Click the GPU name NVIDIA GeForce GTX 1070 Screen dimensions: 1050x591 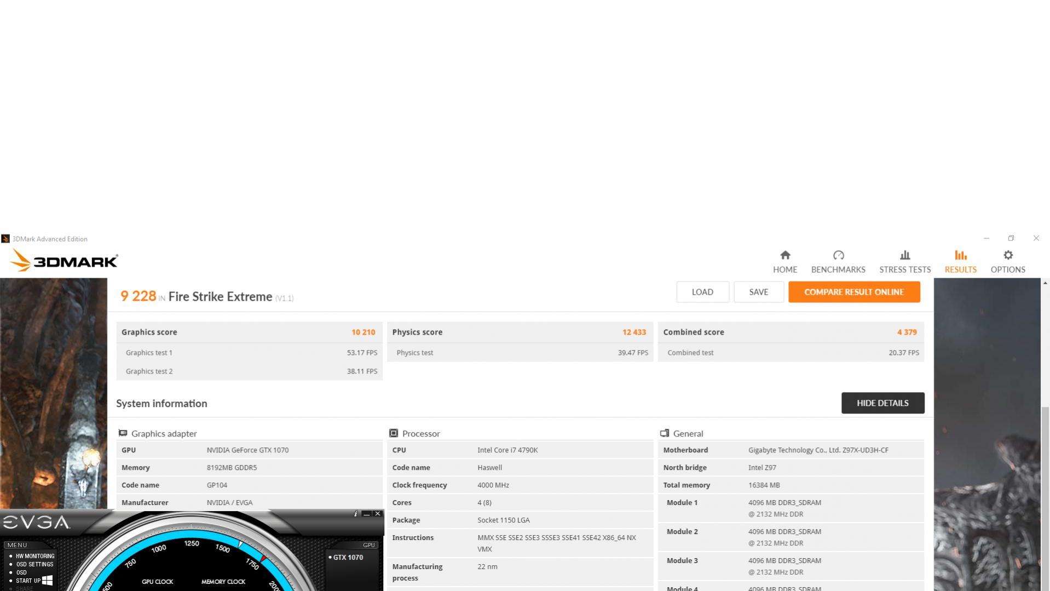247,450
